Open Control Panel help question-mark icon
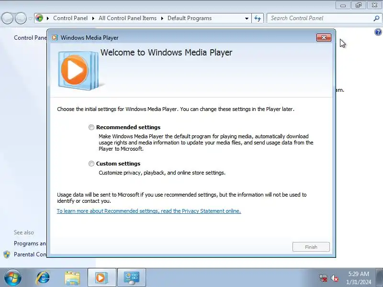The image size is (383, 287). [378, 32]
